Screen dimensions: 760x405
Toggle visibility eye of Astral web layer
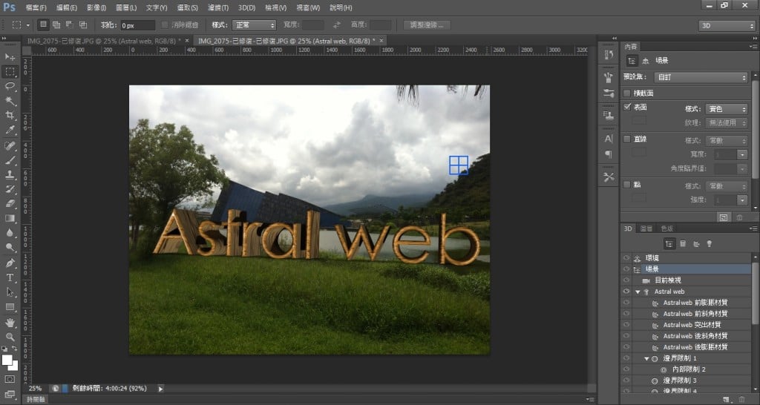coord(626,292)
